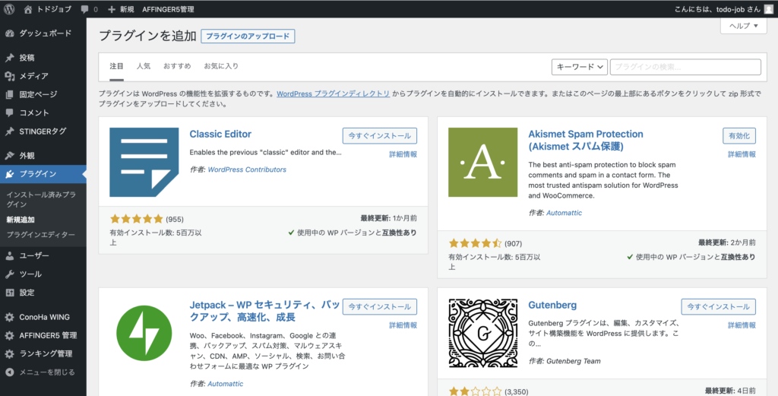
Task: Open the トドジョブ site home icon
Action: 28,9
